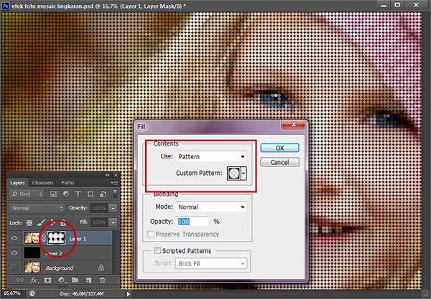Screen dimensions: 431x299
Task: Open the Layers panel options menu
Action: [115, 182]
